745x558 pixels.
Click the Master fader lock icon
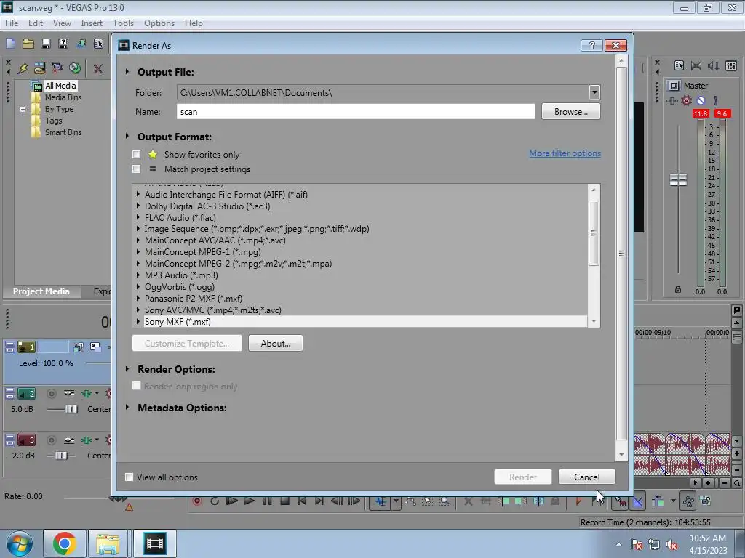[678, 289]
